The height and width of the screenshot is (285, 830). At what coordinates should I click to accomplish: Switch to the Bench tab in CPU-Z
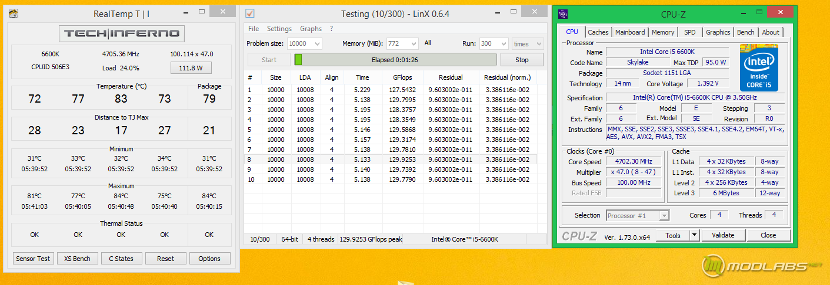[746, 32]
